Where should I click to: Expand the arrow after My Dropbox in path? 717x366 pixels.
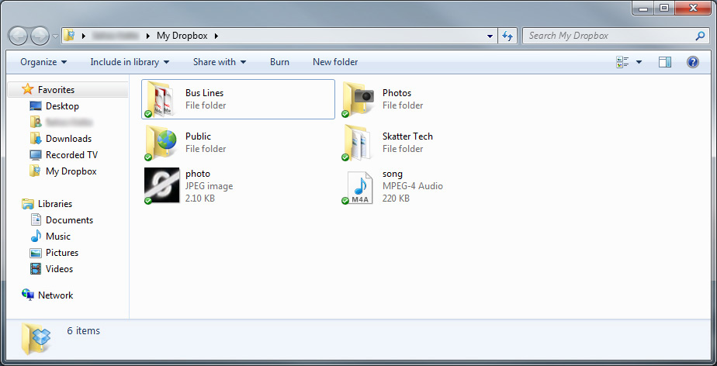[216, 36]
